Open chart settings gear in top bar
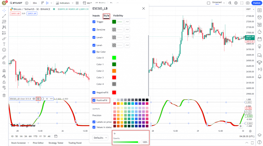Image resolution: width=263 pixels, height=146 pixels. pyautogui.click(x=236, y=3)
